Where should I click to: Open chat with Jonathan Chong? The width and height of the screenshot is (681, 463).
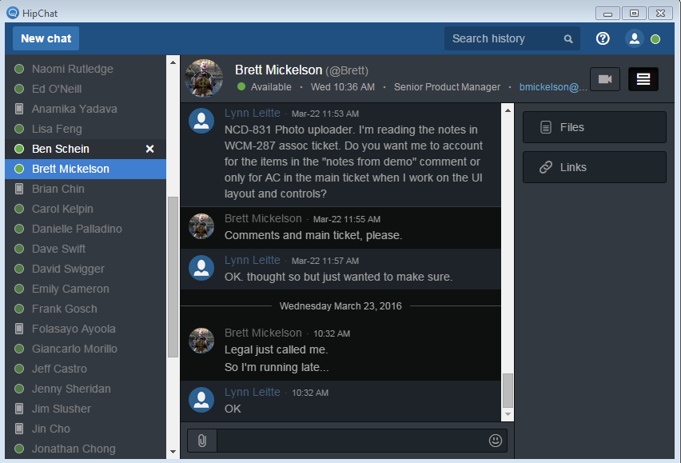click(x=86, y=449)
